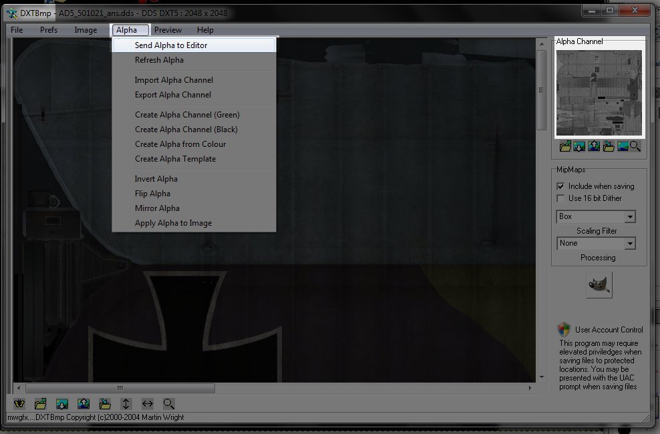Image resolution: width=660 pixels, height=434 pixels.
Task: Import alpha using the folder icon under Alpha Channel
Action: (565, 146)
